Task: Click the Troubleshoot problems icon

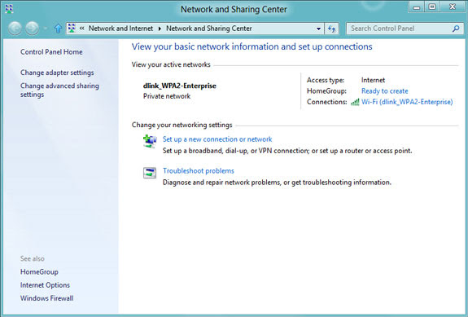Action: (150, 173)
